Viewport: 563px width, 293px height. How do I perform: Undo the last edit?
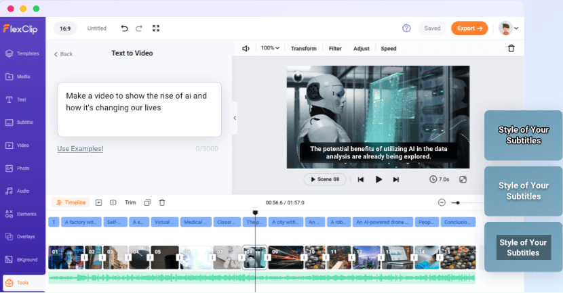(124, 28)
